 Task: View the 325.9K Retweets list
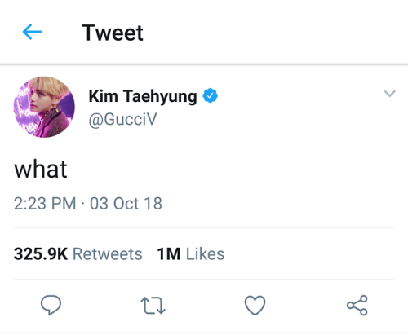pyautogui.click(x=78, y=254)
